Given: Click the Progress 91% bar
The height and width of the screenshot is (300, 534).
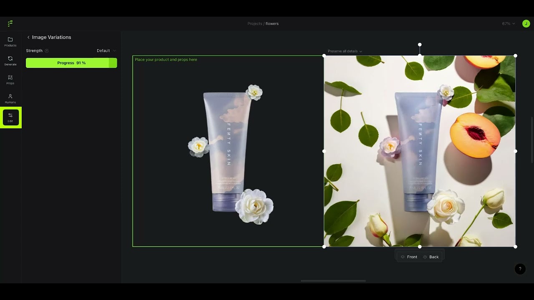Looking at the screenshot, I should (x=71, y=63).
